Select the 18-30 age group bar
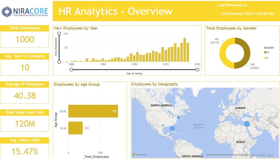The image size is (280, 159). 75,128
